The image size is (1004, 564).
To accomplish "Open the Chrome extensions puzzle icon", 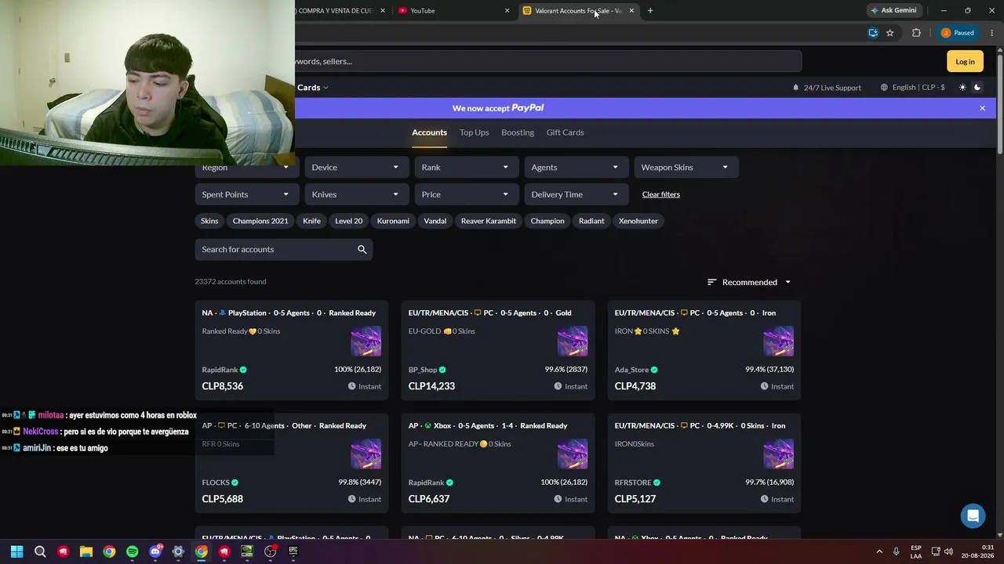I will (x=916, y=33).
